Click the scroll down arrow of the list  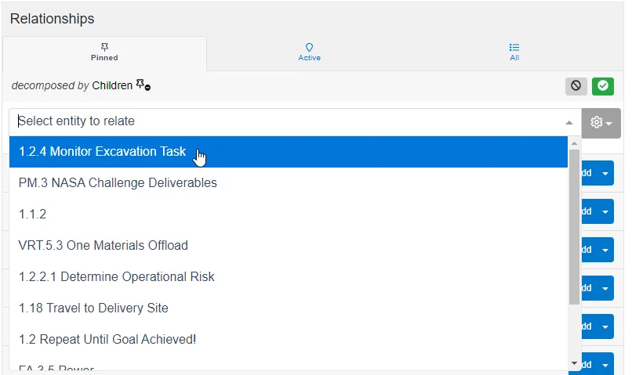(x=575, y=363)
